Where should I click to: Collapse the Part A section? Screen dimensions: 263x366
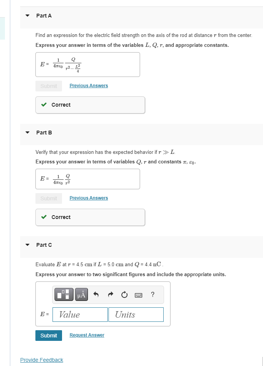pyautogui.click(x=27, y=16)
